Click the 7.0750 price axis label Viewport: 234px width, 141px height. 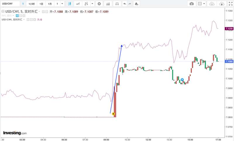[x=229, y=127]
